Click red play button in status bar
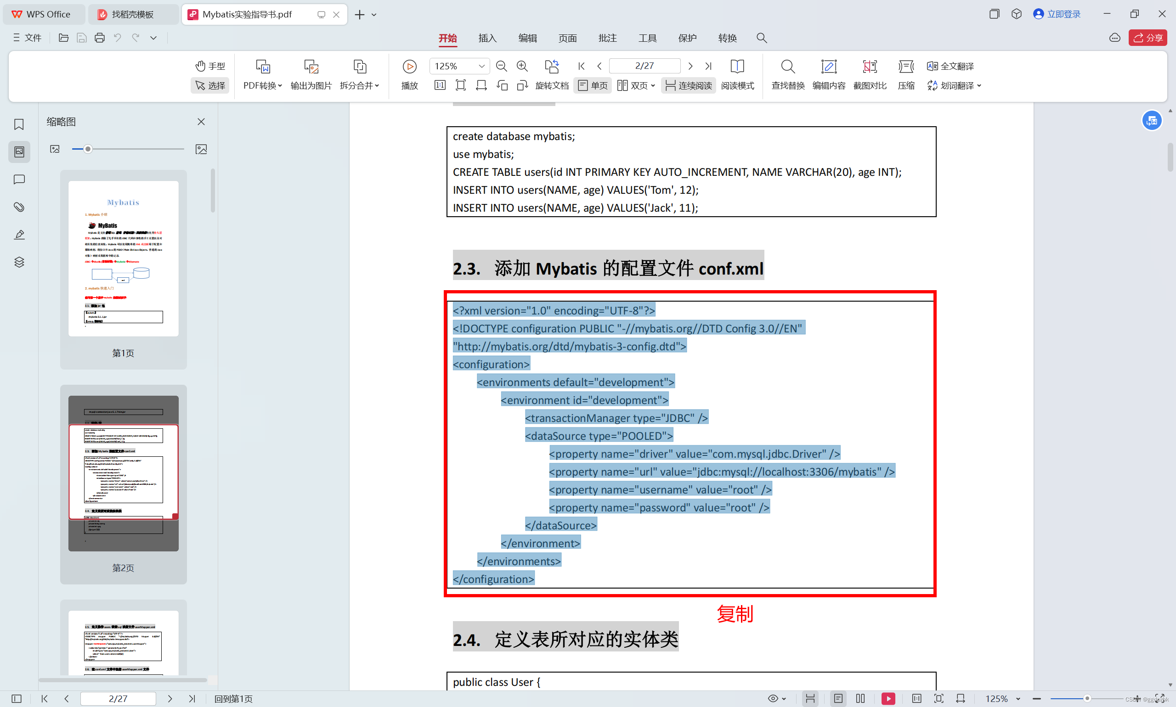 (x=888, y=698)
